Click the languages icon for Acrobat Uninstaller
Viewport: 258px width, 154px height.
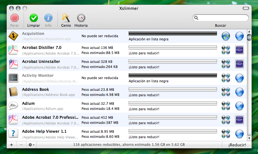(x=226, y=64)
